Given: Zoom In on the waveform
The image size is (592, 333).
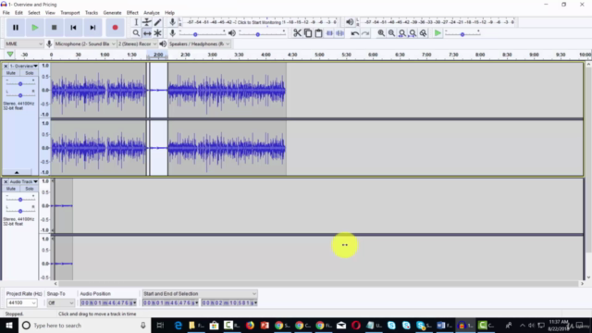Looking at the screenshot, I should (381, 33).
